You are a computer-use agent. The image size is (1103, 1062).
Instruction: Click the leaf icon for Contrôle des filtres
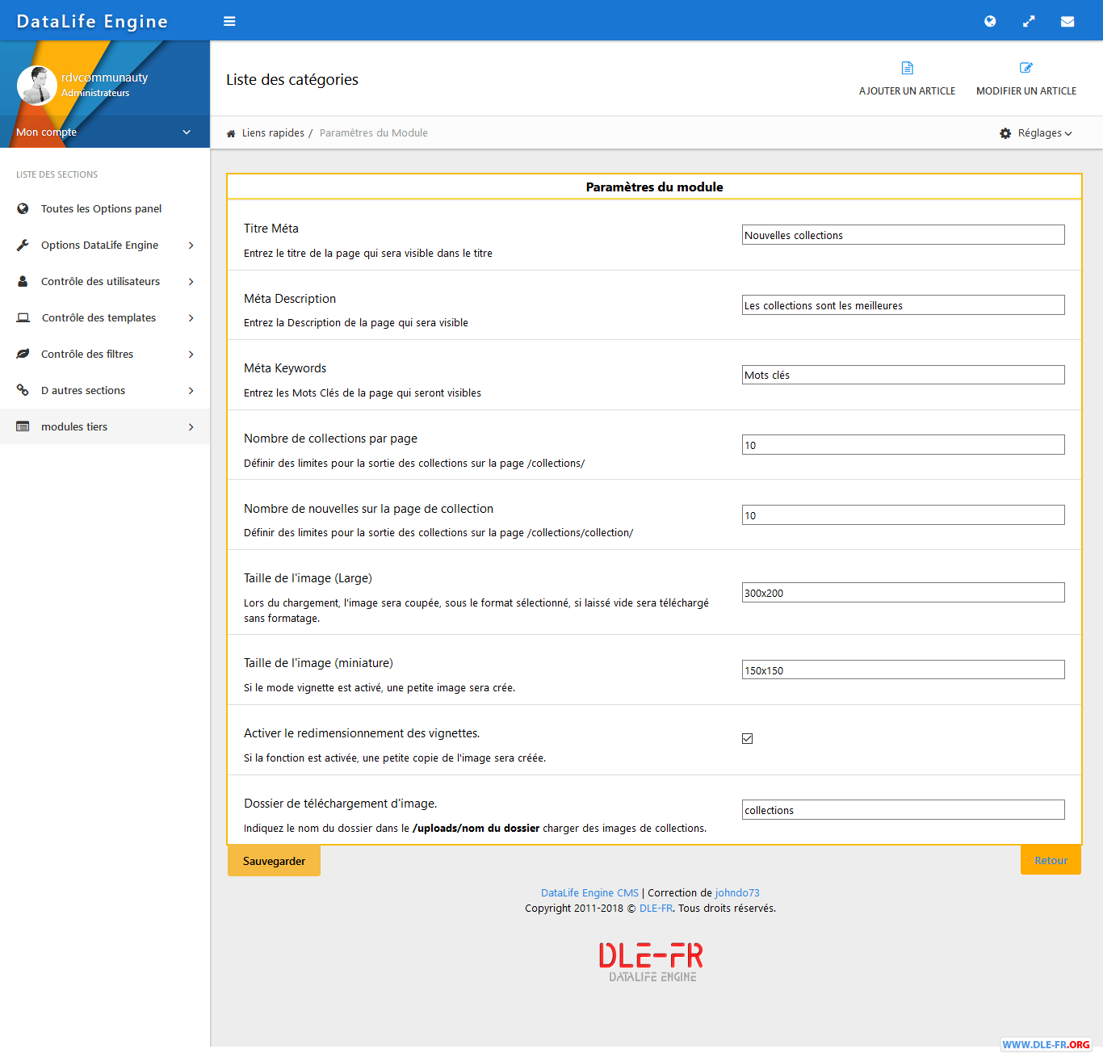23,354
